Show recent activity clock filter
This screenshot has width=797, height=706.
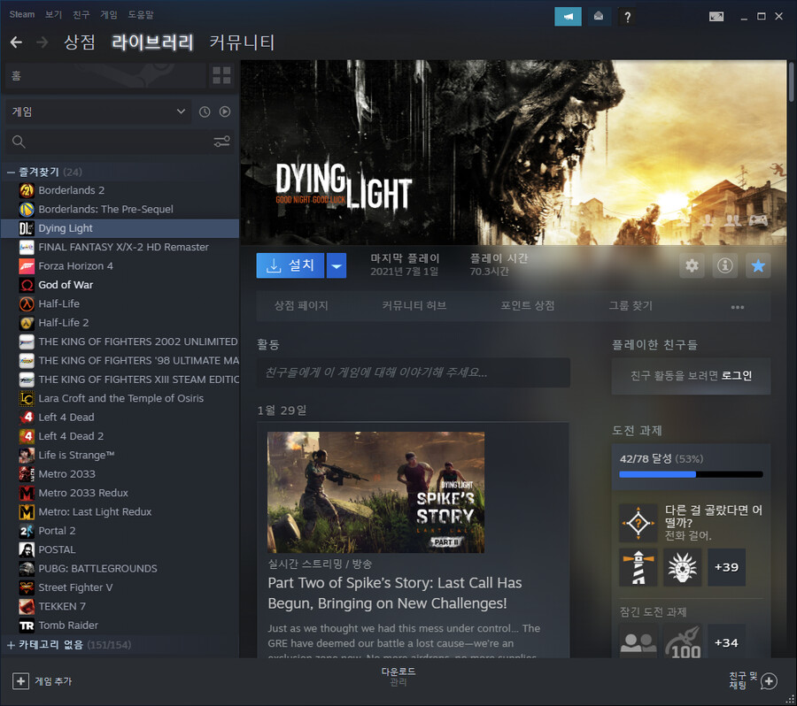coord(205,111)
